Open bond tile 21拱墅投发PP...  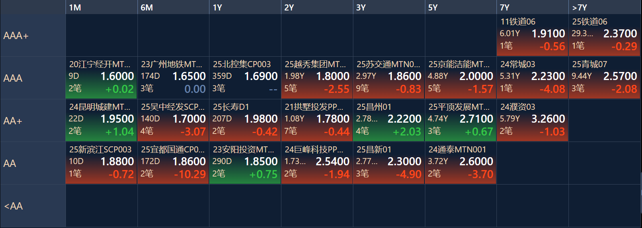coord(317,121)
